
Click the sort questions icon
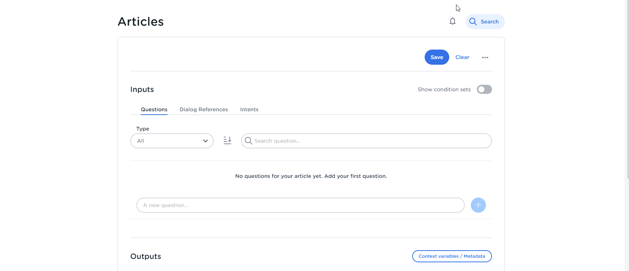click(227, 140)
